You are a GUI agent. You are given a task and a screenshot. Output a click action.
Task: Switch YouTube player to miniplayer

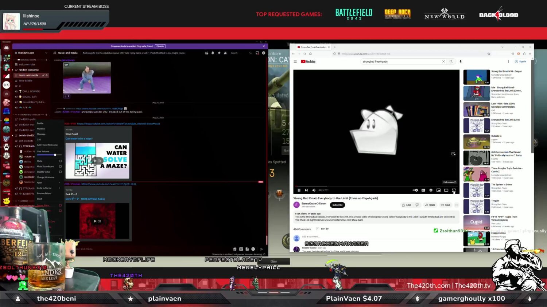(x=439, y=190)
